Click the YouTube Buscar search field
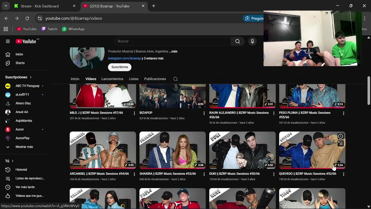The height and width of the screenshot is (209, 371). coord(172,41)
